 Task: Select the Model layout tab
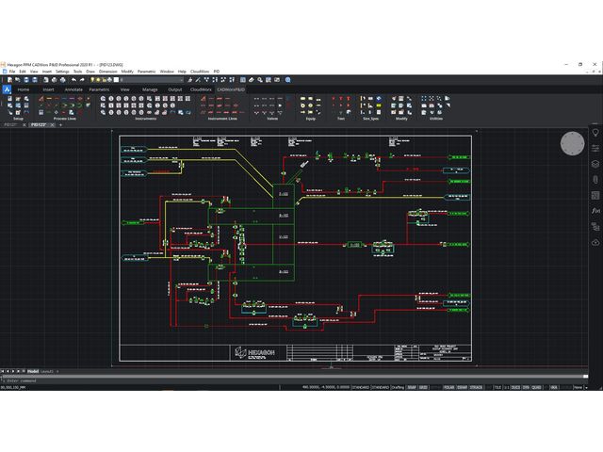32,371
